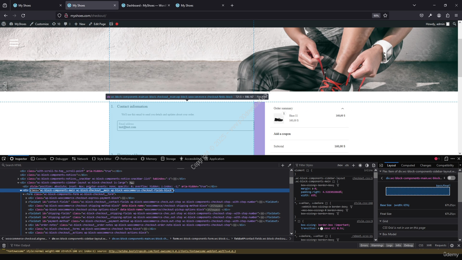Open a new browser tab
Viewport: 462px width, 260px height.
(x=232, y=5)
